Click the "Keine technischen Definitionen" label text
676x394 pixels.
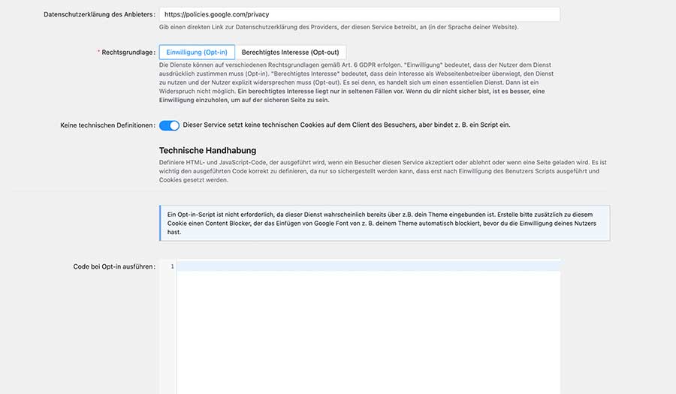tap(107, 125)
